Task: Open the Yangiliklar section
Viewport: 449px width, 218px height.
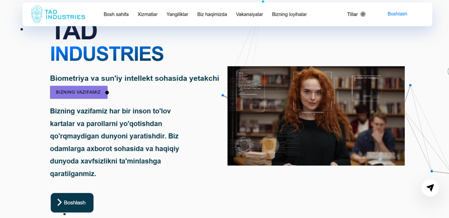Action: coord(177,14)
